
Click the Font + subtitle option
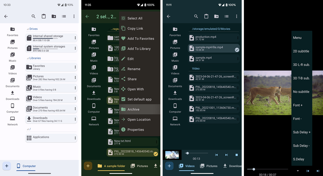click(x=298, y=105)
